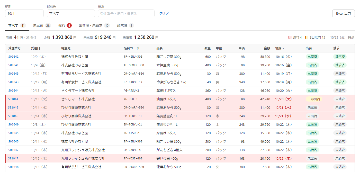Open order S01041 in the 木綿豆腐 350g row
Viewport: 360px width, 172px height.
tap(13, 65)
